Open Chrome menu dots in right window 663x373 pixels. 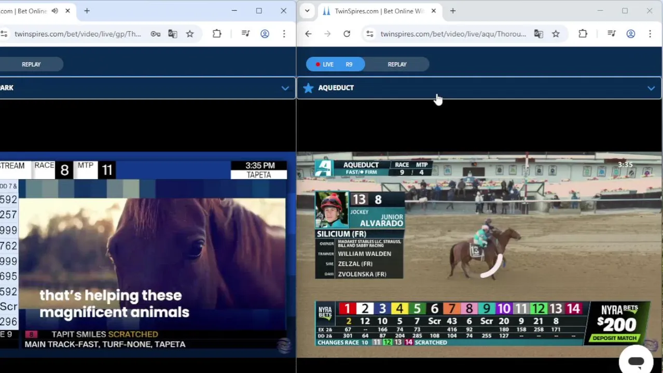(650, 34)
